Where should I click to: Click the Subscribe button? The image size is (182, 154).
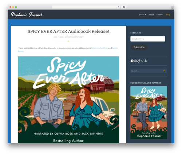pyautogui.click(x=139, y=47)
